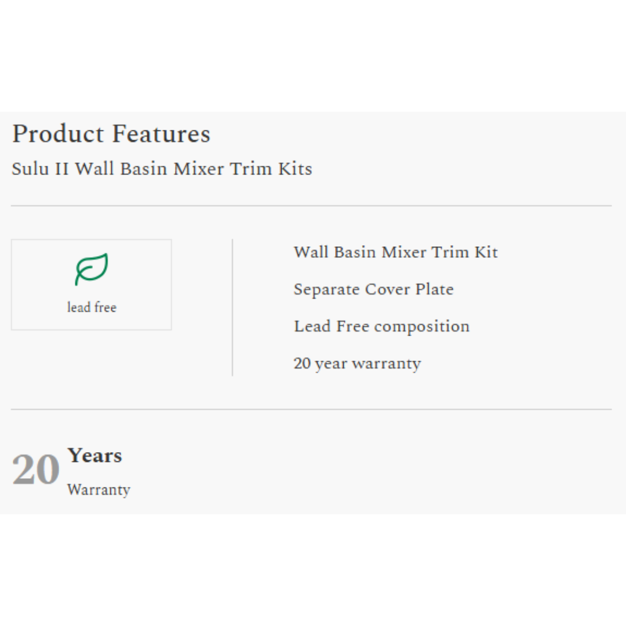The width and height of the screenshot is (626, 626).
Task: Click the word "Product" in the heading
Action: (x=58, y=134)
